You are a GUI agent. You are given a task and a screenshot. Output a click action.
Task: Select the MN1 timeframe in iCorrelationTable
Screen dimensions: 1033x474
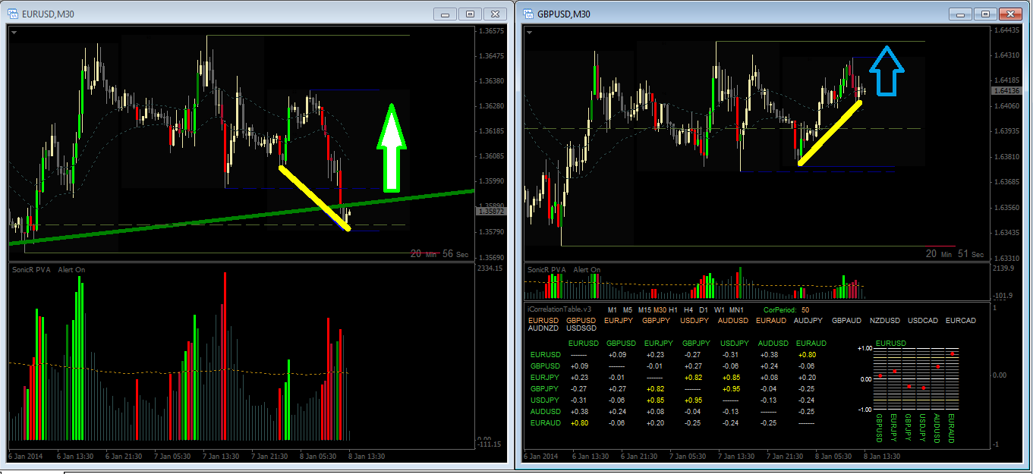click(x=736, y=309)
